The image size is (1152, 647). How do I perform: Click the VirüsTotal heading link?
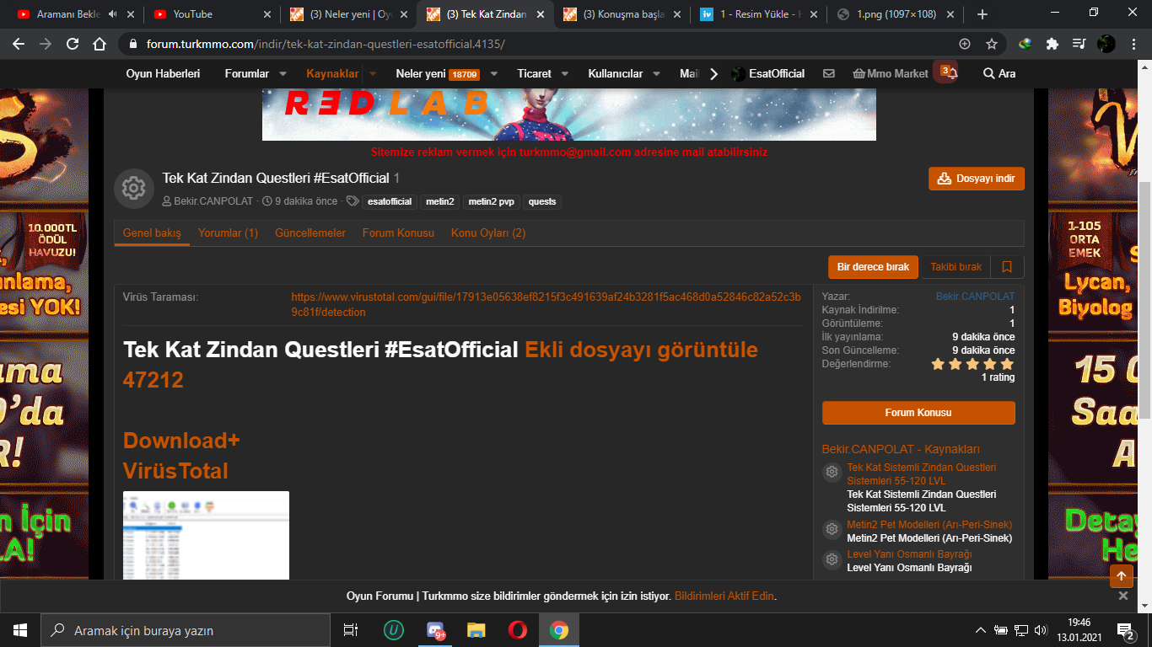(x=175, y=470)
